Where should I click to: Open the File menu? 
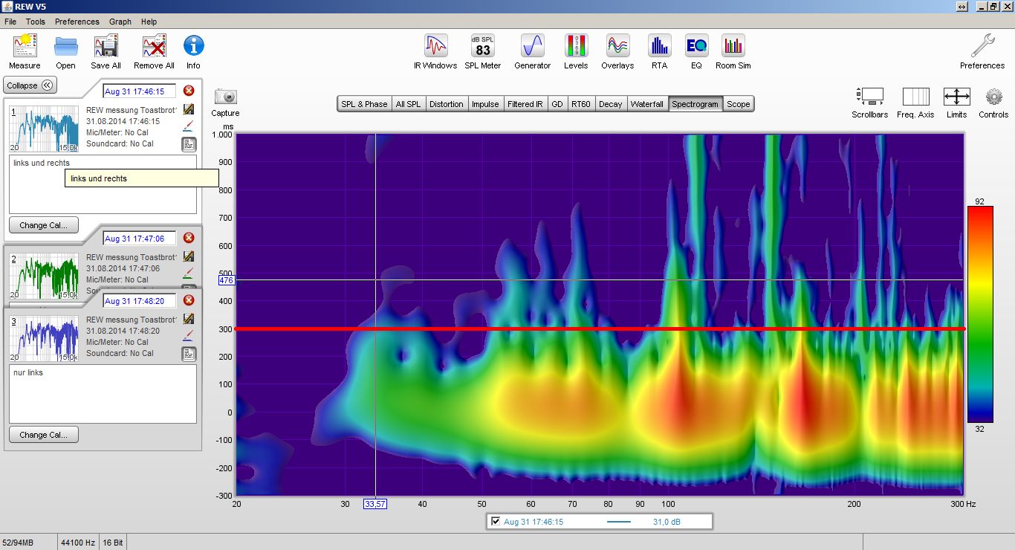[10, 22]
